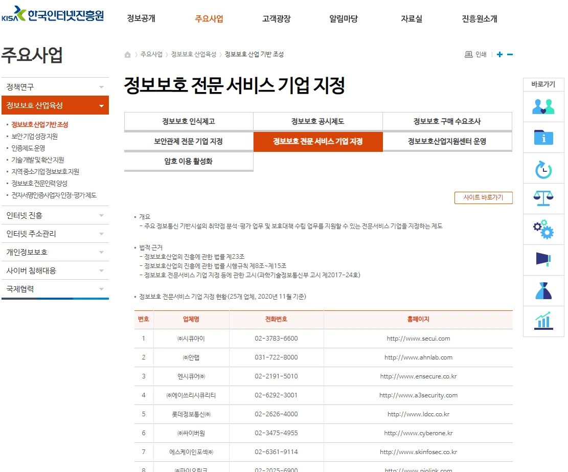Screen dimensions: 568x472
Task: Open 인증제도 운영 sidebar item
Action: [x=28, y=148]
